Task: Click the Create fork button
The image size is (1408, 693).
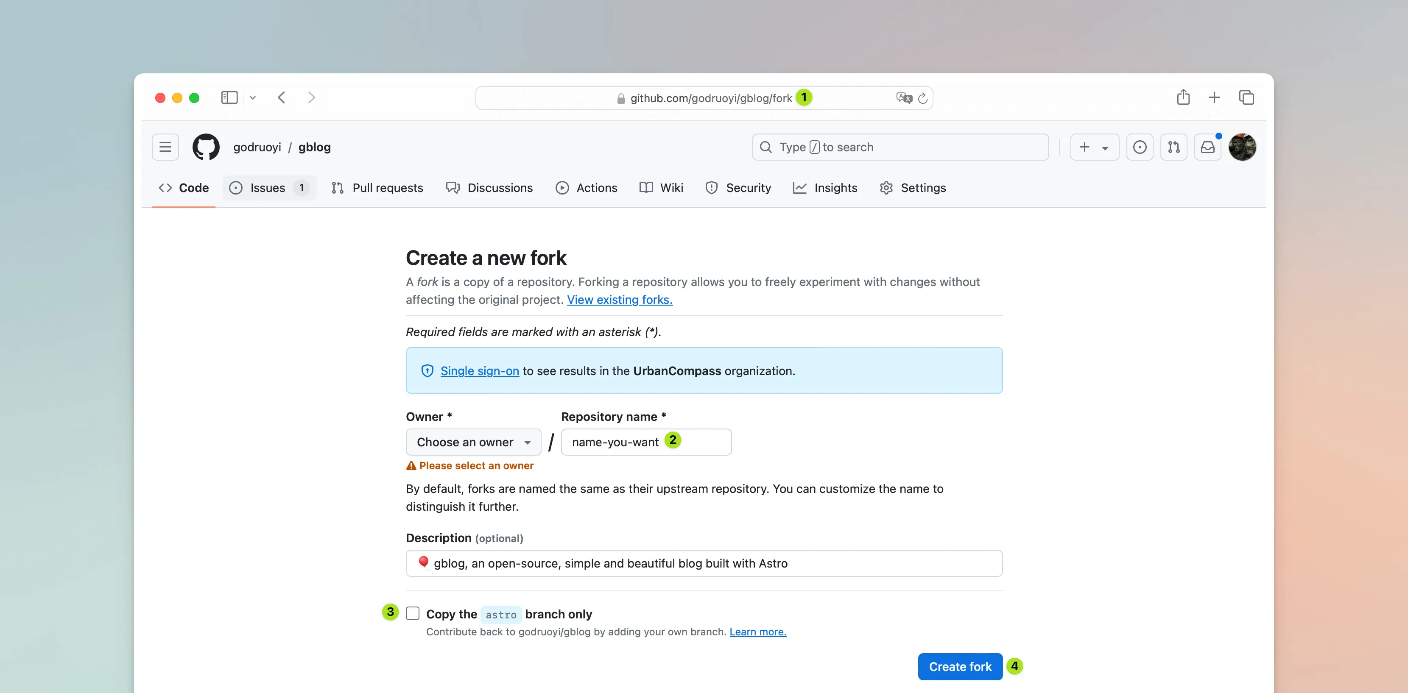Action: pyautogui.click(x=960, y=666)
